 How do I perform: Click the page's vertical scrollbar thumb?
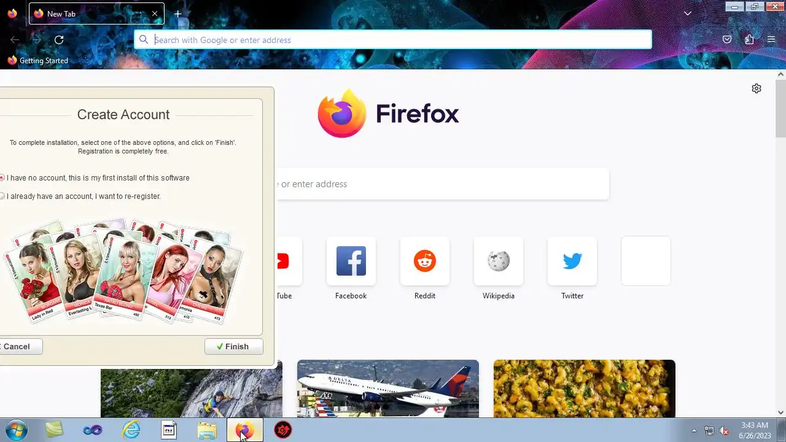(780, 109)
